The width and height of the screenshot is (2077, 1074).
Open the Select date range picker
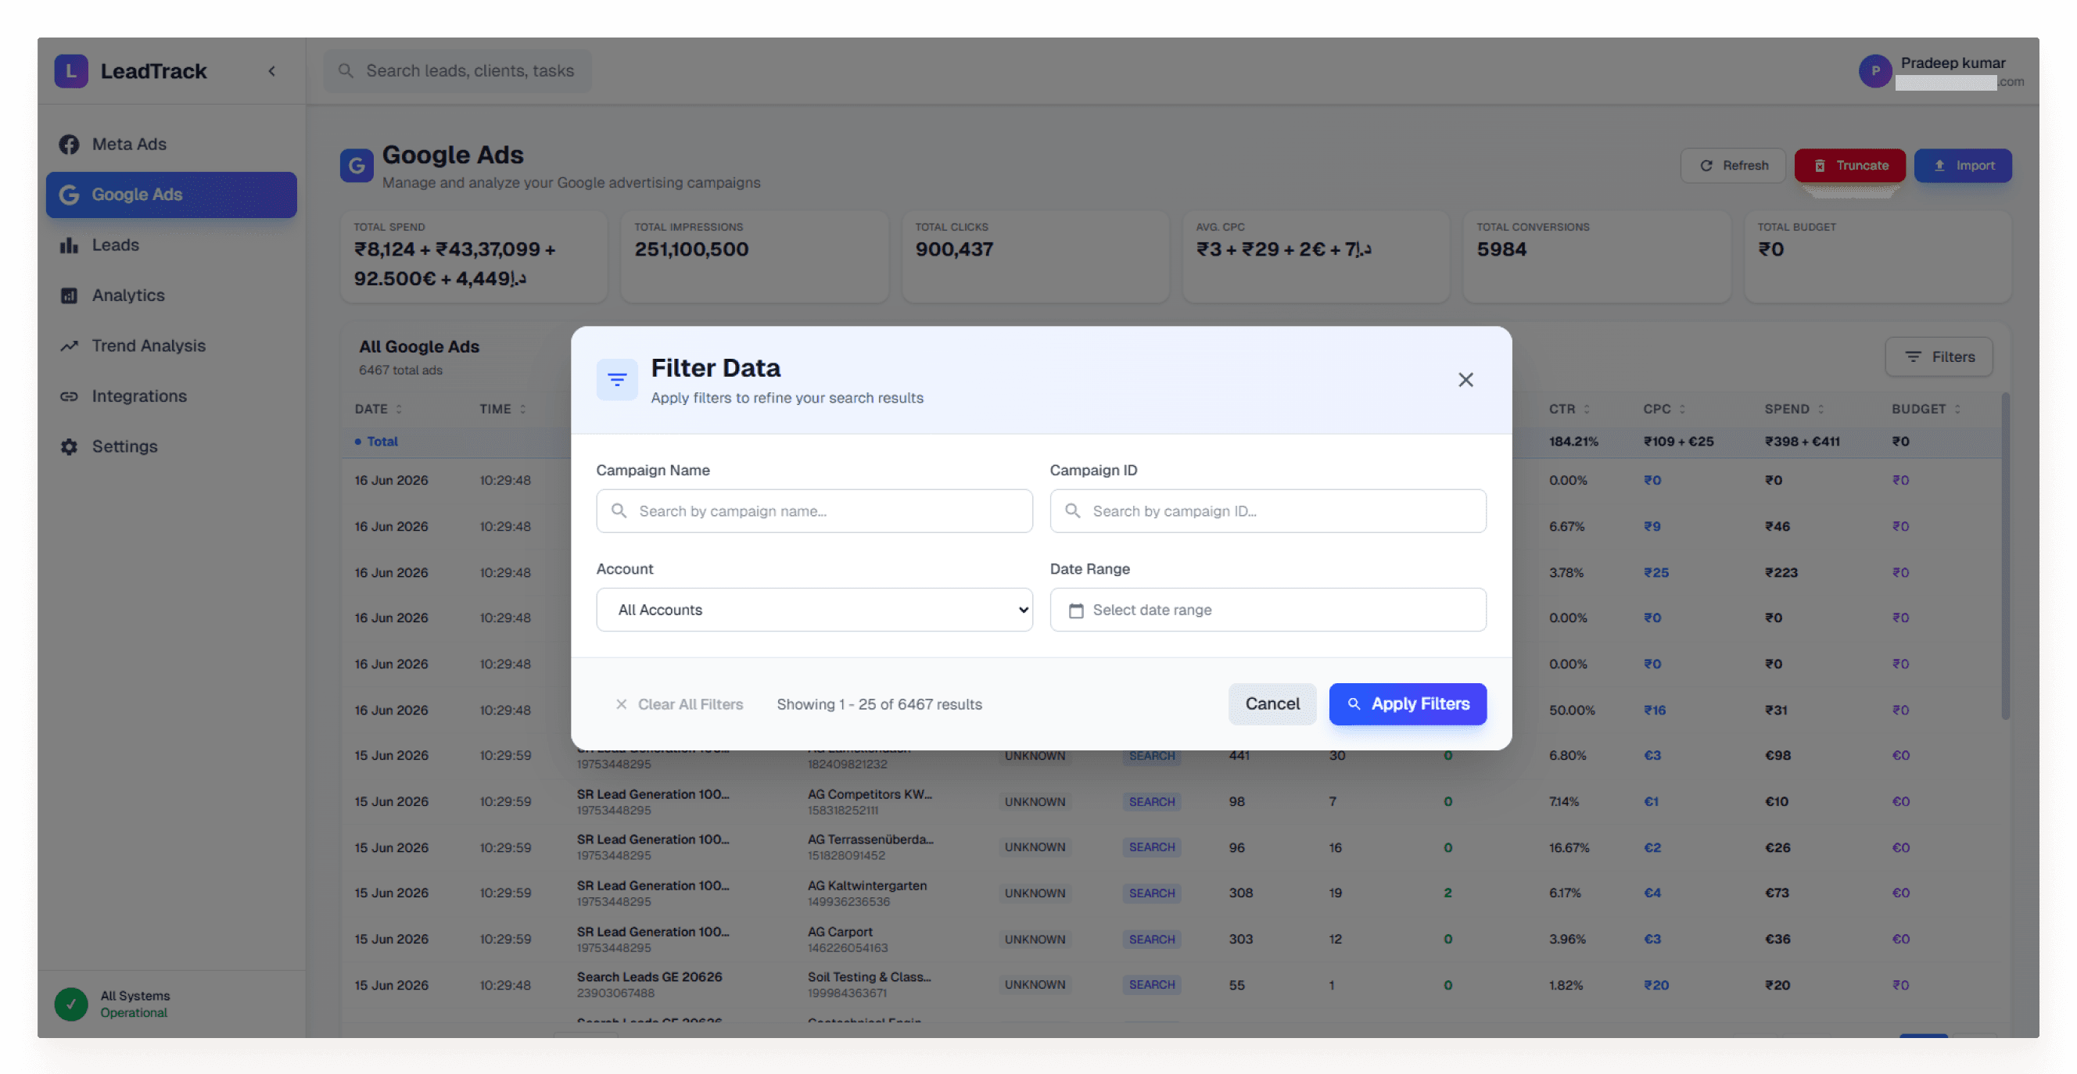1268,610
